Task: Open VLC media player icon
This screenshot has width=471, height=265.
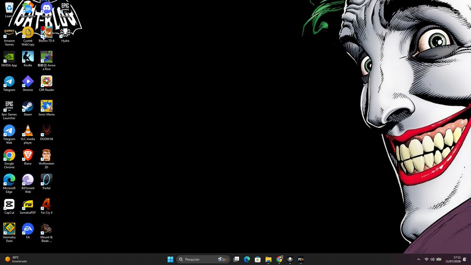Action: pyautogui.click(x=28, y=135)
